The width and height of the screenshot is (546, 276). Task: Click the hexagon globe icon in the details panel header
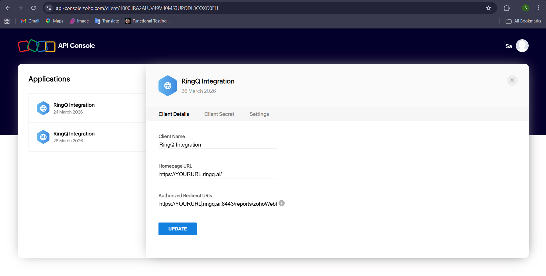168,86
